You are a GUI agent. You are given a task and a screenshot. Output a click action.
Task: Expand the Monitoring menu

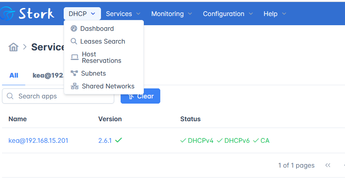click(x=171, y=14)
